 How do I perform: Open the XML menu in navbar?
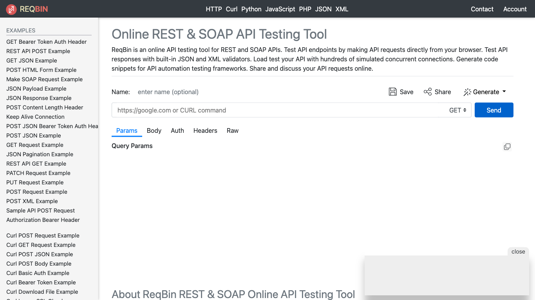pos(342,9)
